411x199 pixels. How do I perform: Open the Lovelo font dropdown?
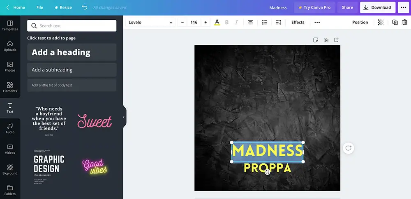(x=150, y=22)
